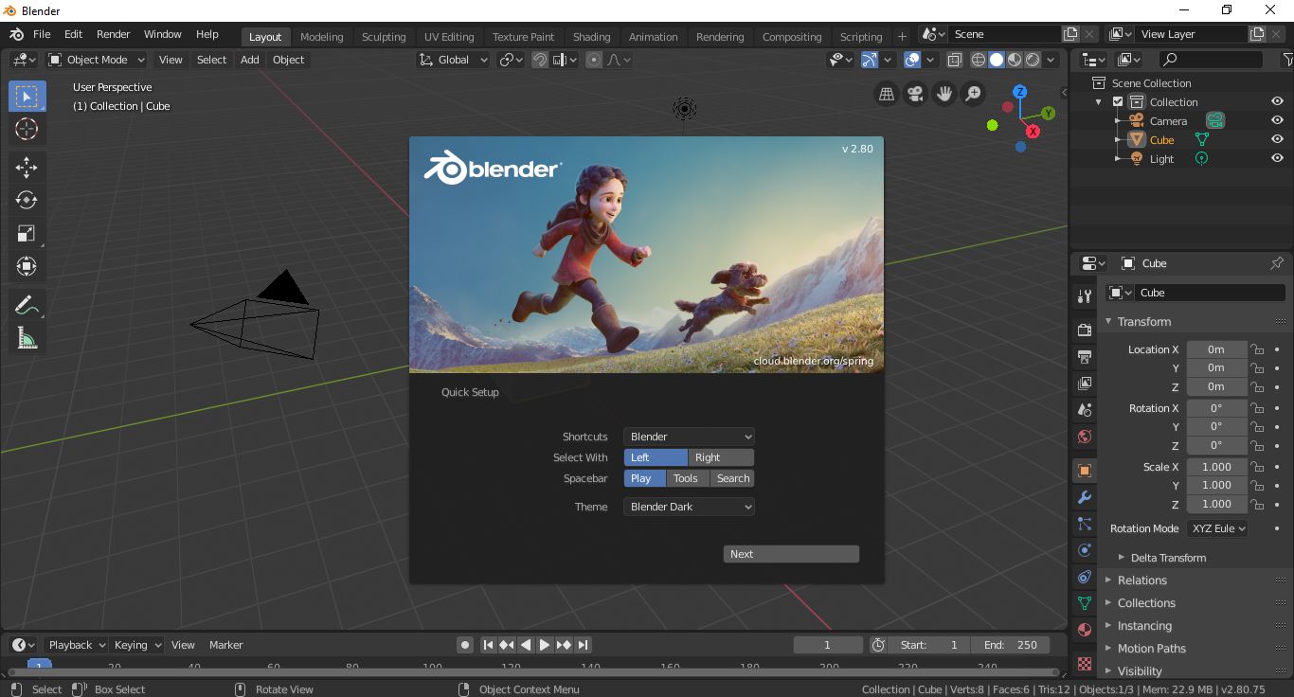1294x697 pixels.
Task: Select wireframe viewport shading
Action: (x=979, y=60)
